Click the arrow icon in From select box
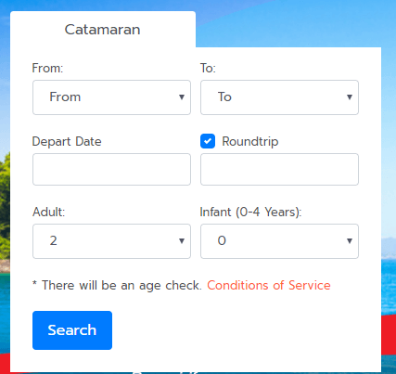Viewport: 396px width, 374px height. pos(182,97)
